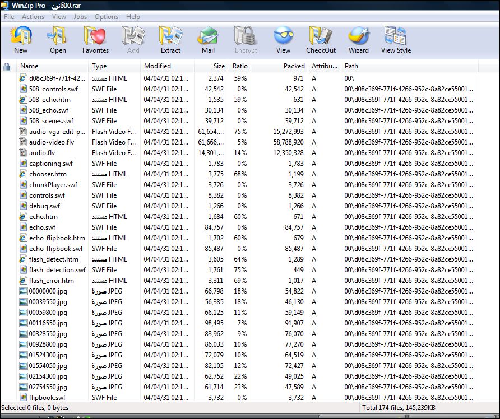Viewport: 500px width, 419px height.
Task: Click the Extract toolbar icon
Action: point(170,35)
